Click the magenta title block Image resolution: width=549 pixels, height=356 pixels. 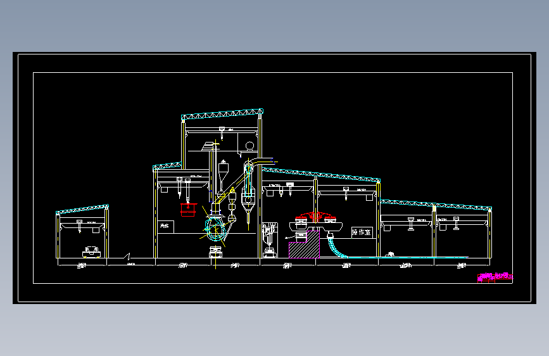495,277
